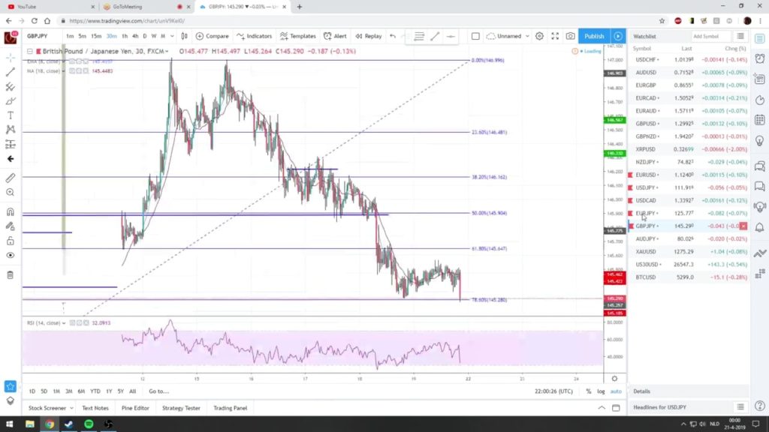Image resolution: width=769 pixels, height=432 pixels.
Task: Open the Indicators menu
Action: click(254, 36)
